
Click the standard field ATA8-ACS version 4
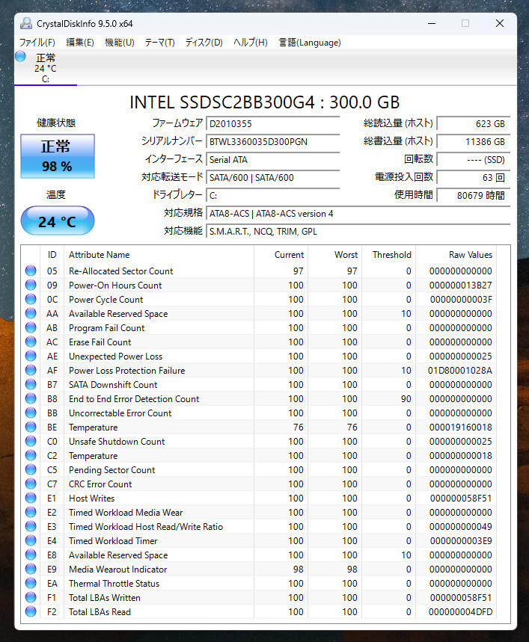[358, 214]
